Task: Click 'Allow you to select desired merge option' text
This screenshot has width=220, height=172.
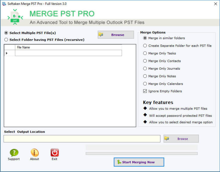Action: point(181,122)
